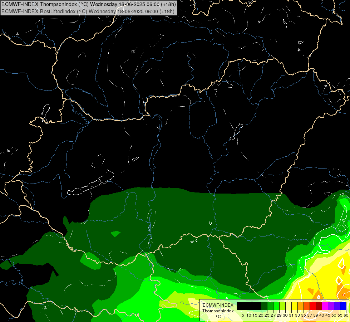Select the magenta 40–45 legend swatch
350x322 pixels.
[x=325, y=306]
